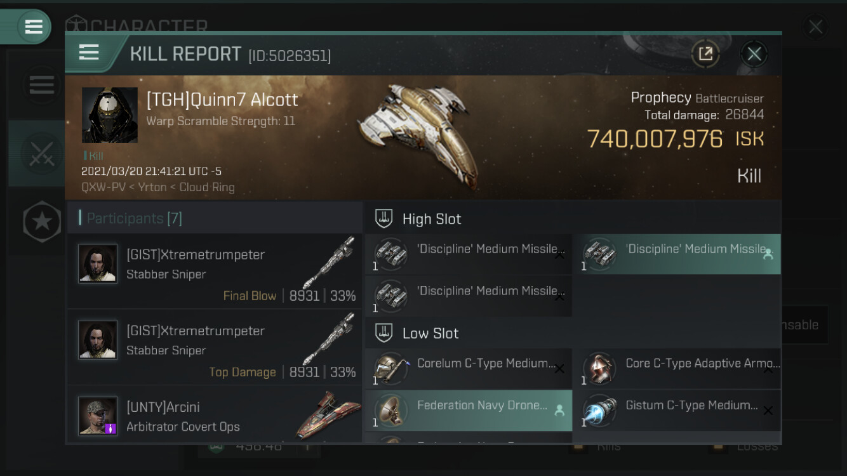Click the High Slot shield icon

click(383, 219)
